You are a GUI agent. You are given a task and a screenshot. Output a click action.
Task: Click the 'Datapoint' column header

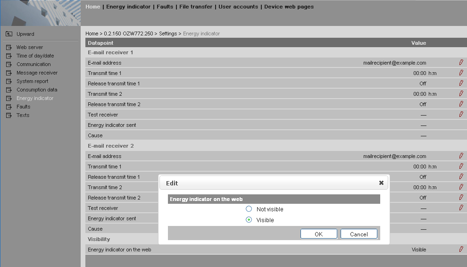click(x=100, y=43)
